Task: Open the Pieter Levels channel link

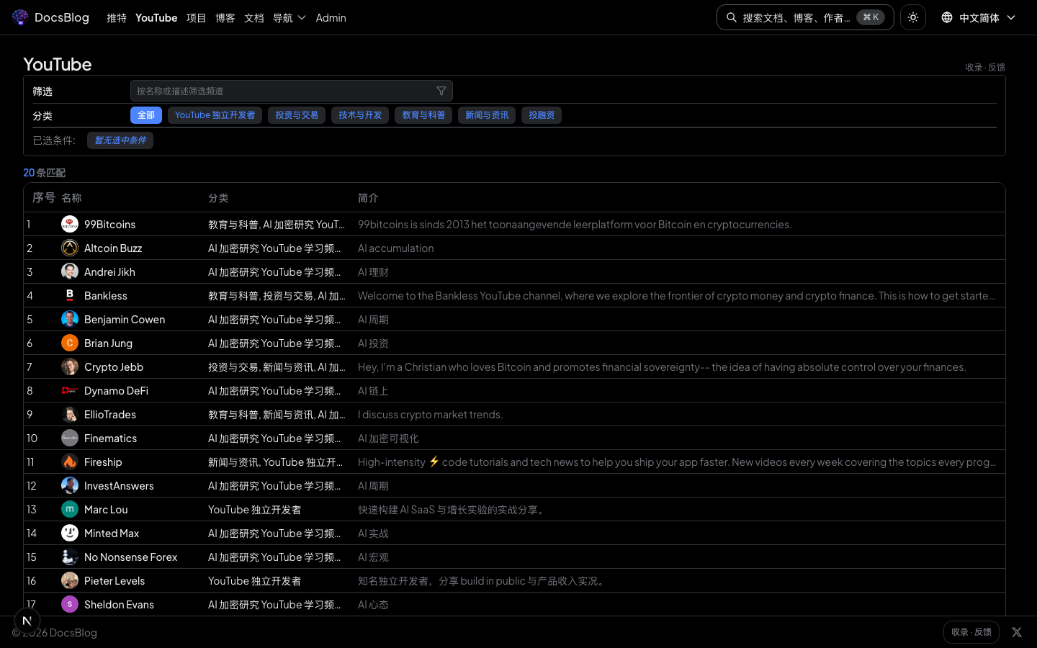Action: [x=115, y=581]
